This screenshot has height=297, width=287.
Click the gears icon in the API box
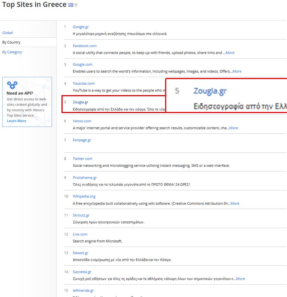(12, 85)
